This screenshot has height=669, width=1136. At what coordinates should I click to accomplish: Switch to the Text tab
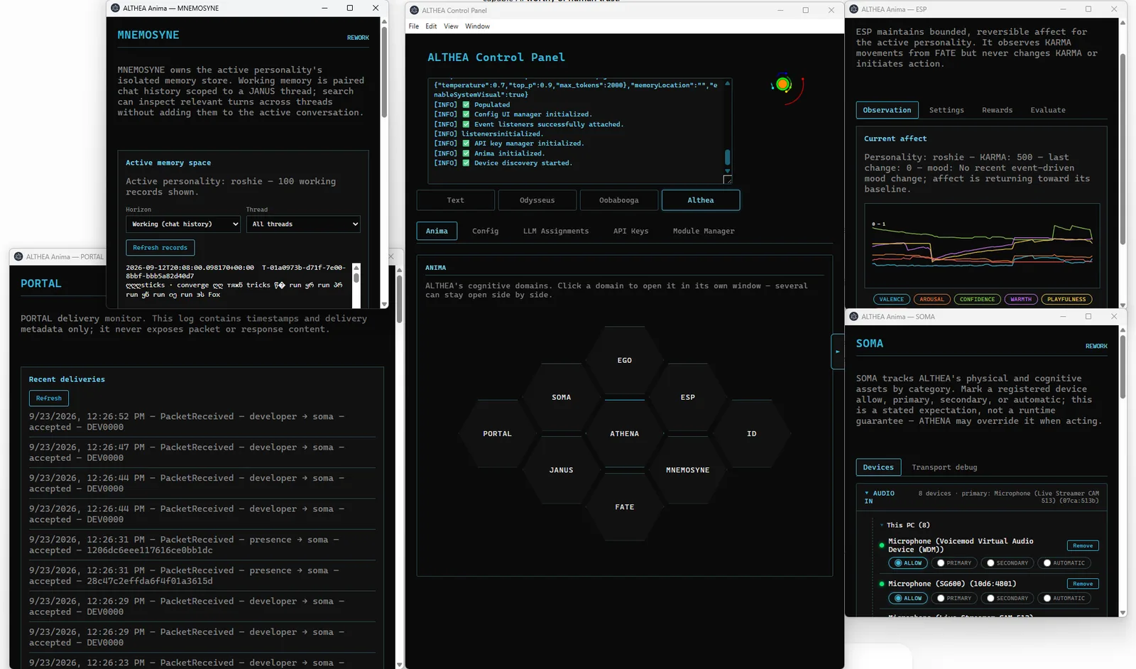point(455,200)
